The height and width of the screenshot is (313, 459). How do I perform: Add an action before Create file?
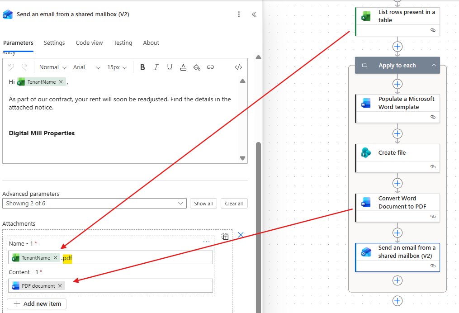tap(397, 133)
